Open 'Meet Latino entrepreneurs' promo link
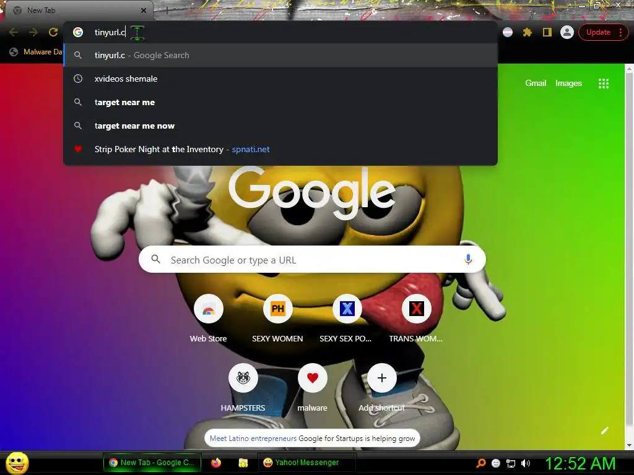 click(x=253, y=439)
